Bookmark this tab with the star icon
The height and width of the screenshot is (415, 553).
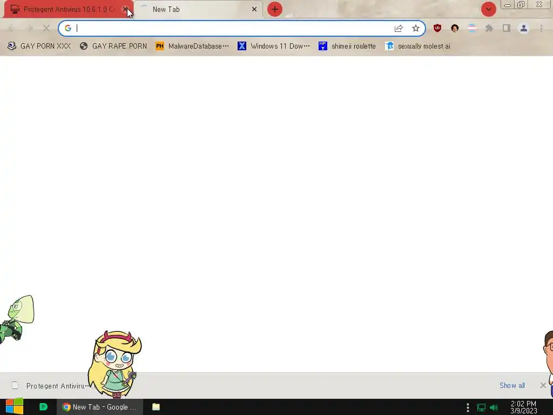point(416,28)
